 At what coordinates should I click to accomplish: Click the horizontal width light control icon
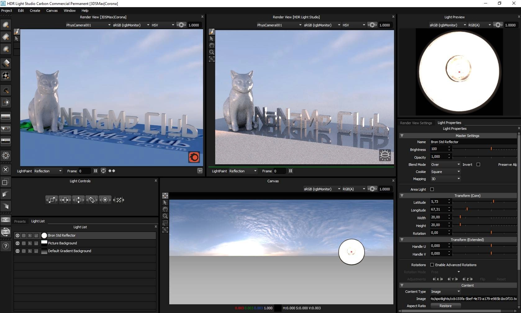tap(65, 200)
